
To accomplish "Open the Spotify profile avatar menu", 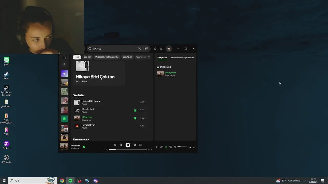I will [169, 49].
